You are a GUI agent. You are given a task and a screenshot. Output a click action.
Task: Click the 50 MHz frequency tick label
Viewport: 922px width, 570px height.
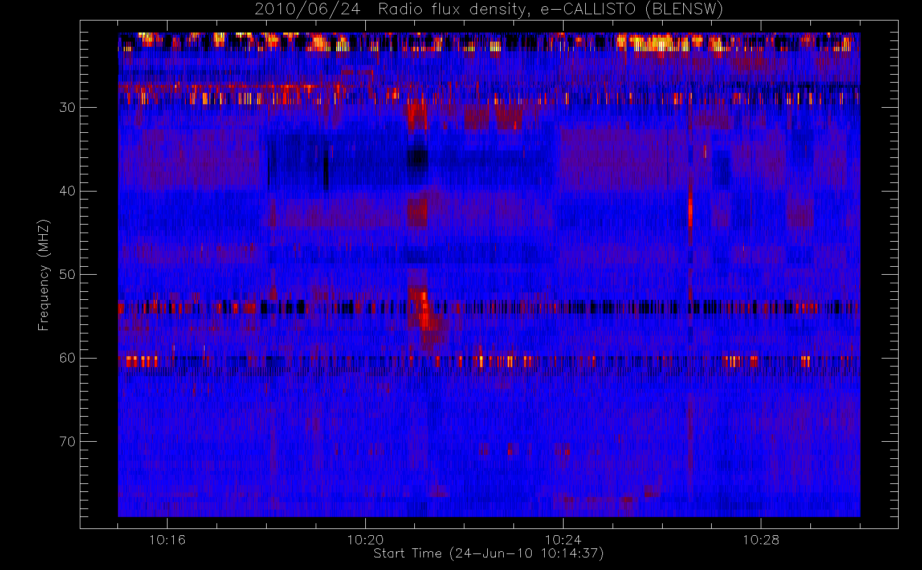pyautogui.click(x=67, y=275)
